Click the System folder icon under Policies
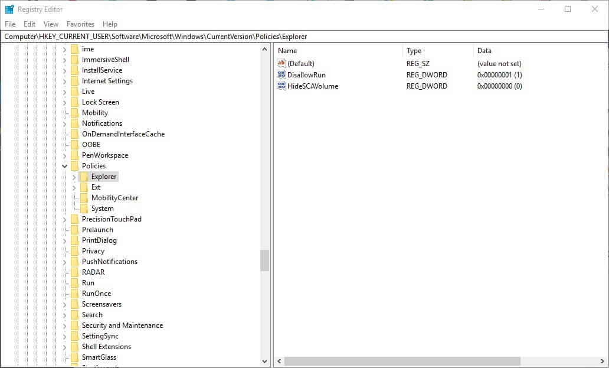The height and width of the screenshot is (368, 609). 84,209
